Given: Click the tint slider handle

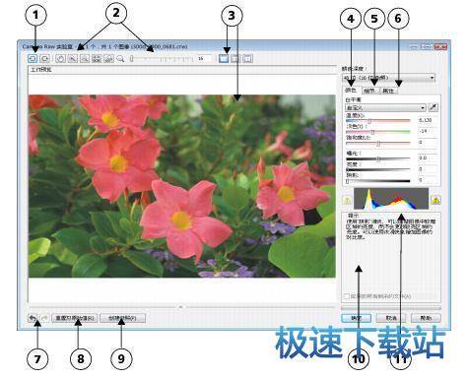Looking at the screenshot, I should point(372,132).
